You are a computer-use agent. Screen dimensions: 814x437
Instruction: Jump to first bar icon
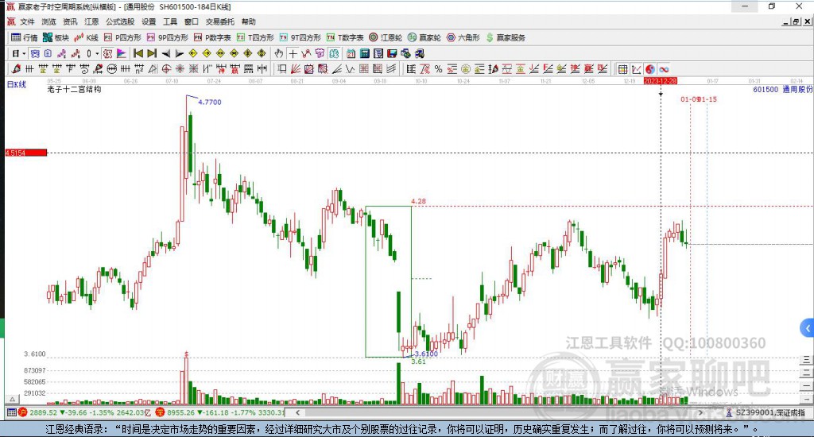[x=138, y=53]
